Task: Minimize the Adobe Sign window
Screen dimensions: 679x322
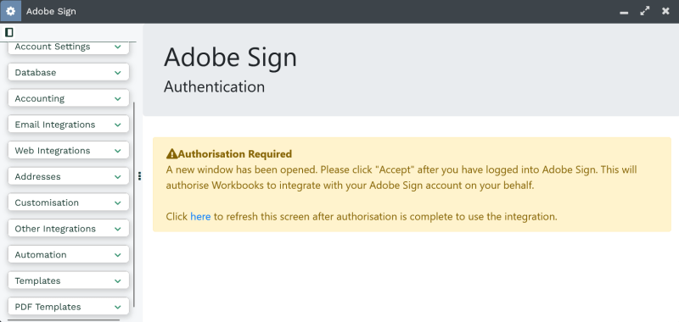Action: coord(624,12)
